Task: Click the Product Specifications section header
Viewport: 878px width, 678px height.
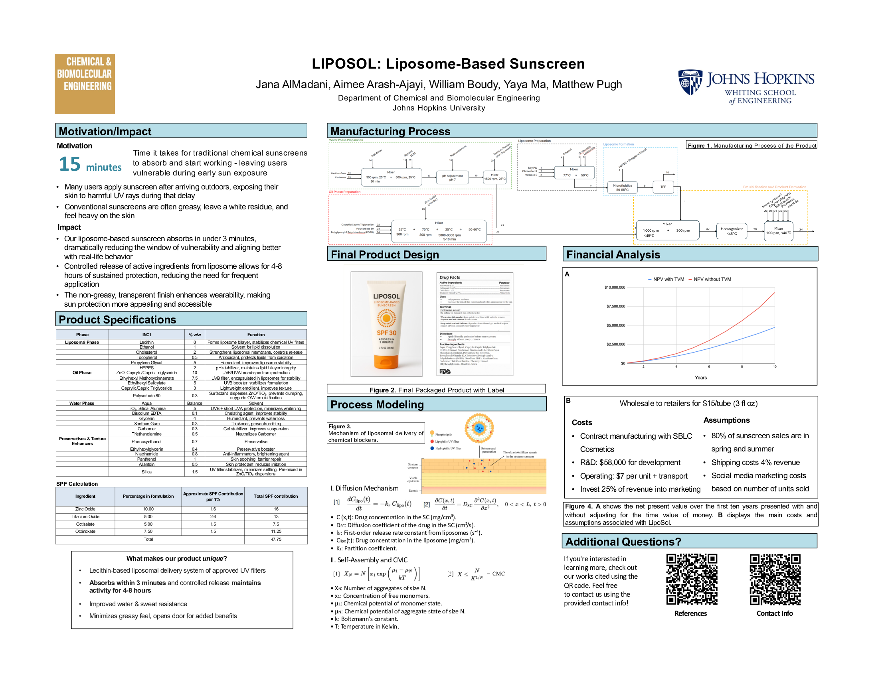Action: point(181,319)
